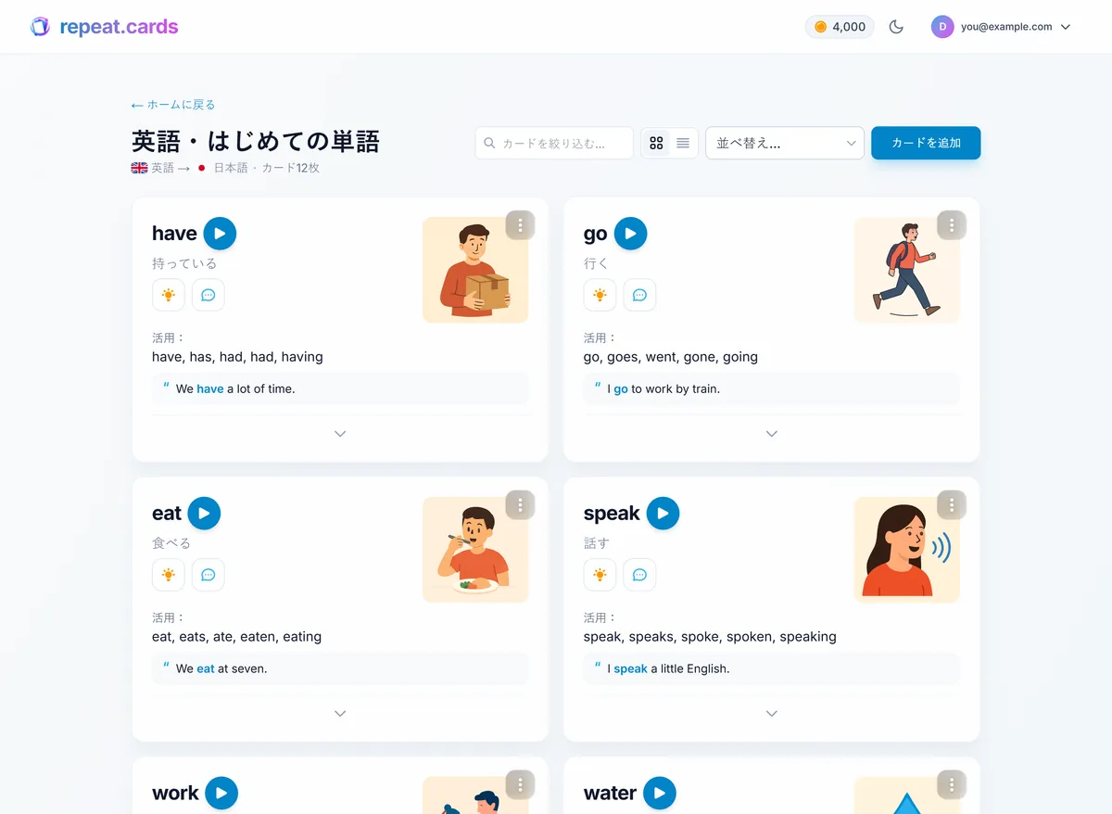Play pronunciation of 'work'
The width and height of the screenshot is (1112, 814).
tap(221, 794)
